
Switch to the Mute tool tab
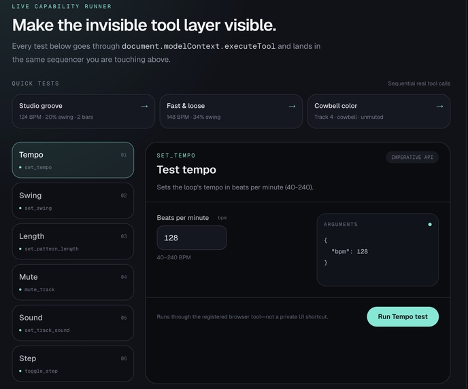73,282
